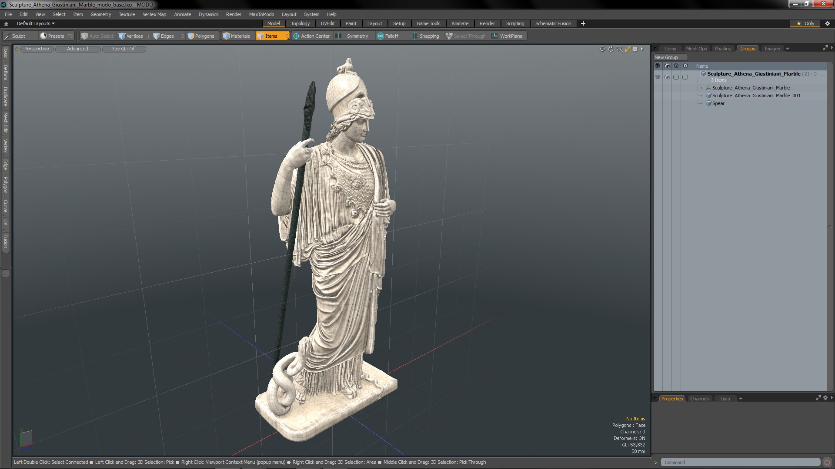Open Advanced shading style dropdown
This screenshot has width=835, height=469.
78,49
